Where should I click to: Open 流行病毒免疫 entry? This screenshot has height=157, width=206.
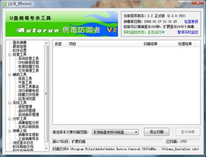pyautogui.click(x=28, y=90)
